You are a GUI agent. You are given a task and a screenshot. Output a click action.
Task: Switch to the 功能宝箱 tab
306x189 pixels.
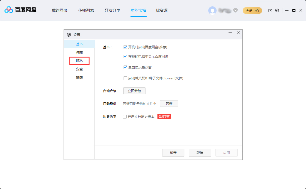(138, 10)
